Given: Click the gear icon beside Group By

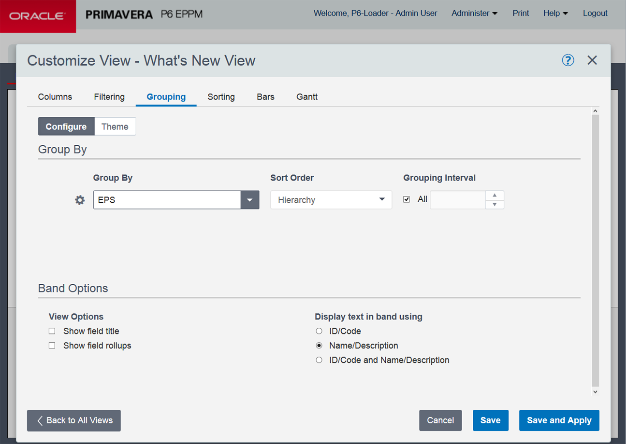Looking at the screenshot, I should click(x=80, y=200).
